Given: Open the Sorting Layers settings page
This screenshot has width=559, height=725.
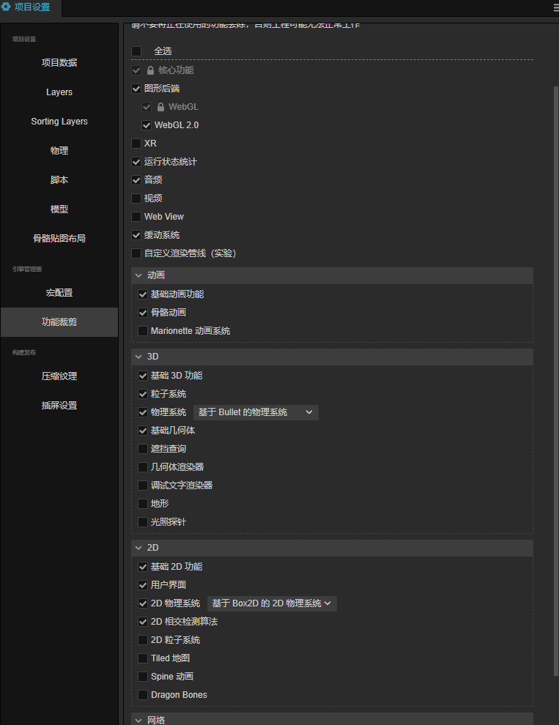Looking at the screenshot, I should (59, 122).
